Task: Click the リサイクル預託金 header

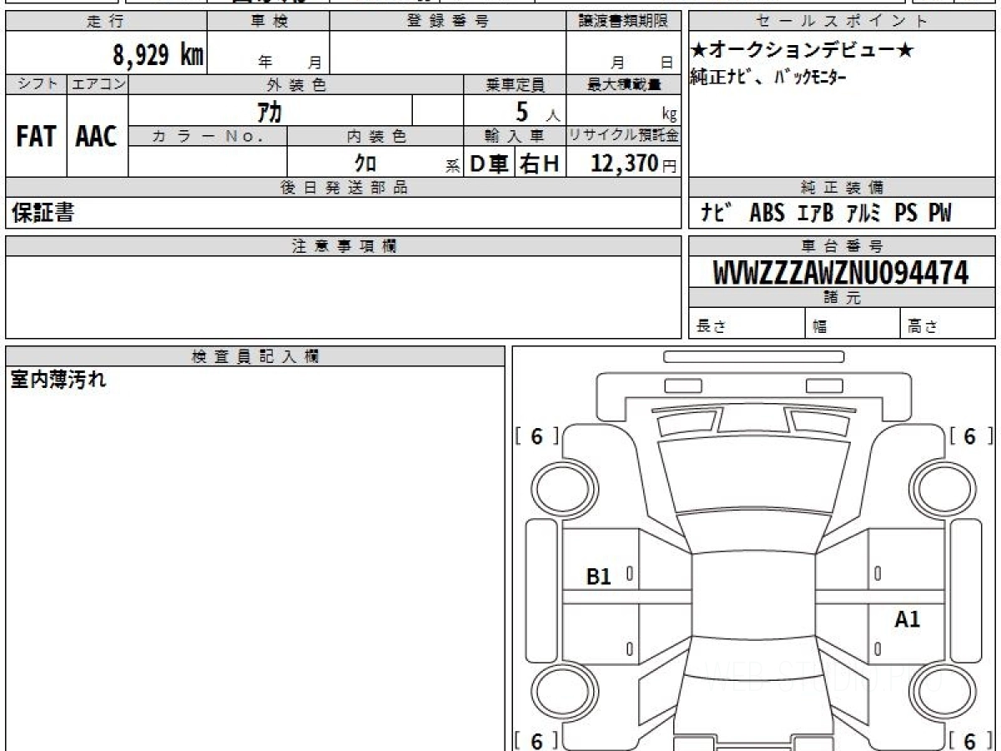Action: (624, 135)
